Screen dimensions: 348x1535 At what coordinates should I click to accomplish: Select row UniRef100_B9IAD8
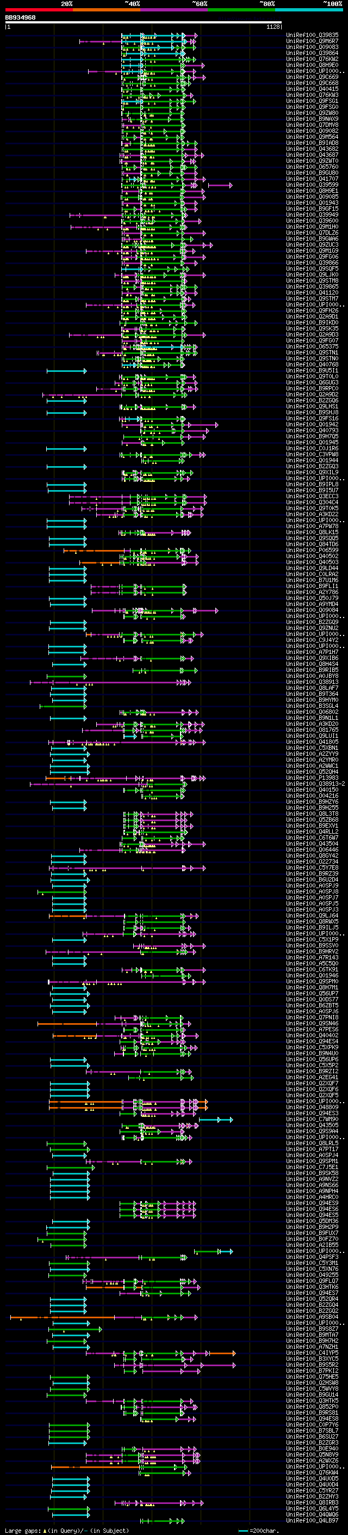click(312, 143)
